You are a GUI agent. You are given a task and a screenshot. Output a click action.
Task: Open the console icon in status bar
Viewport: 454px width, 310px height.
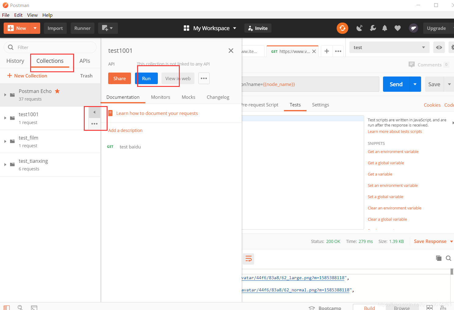tap(34, 308)
